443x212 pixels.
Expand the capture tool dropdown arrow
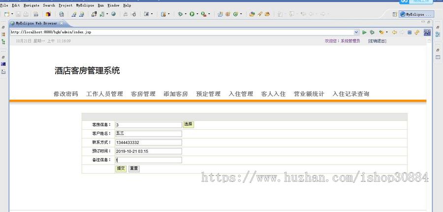152,14
